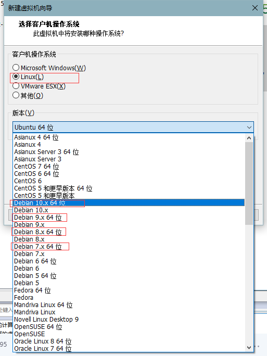Screen dimensions: 267x356
Task: Click the dropdown list scroll up arrow
Action: [249, 138]
